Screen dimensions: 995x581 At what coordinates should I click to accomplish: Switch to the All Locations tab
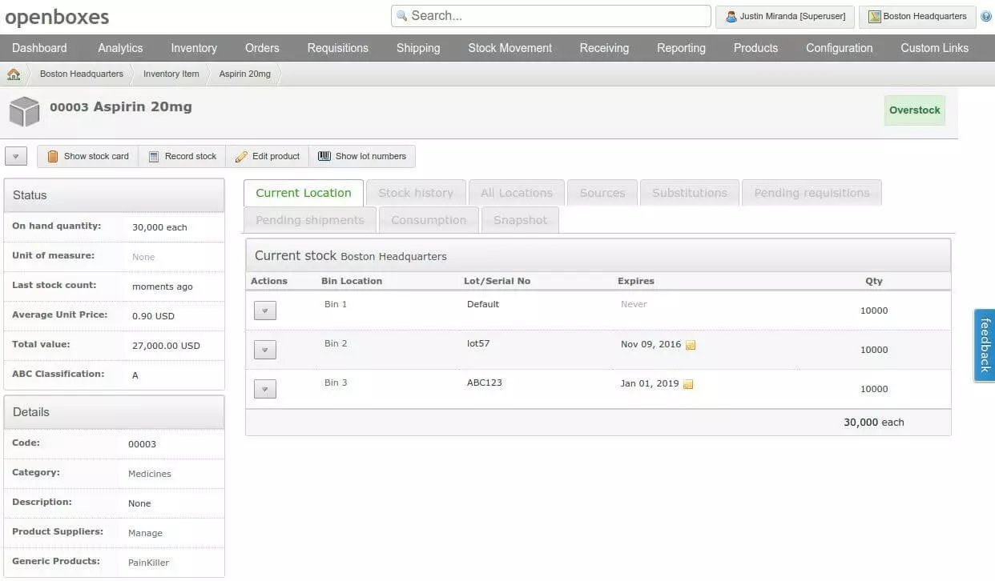click(x=517, y=193)
